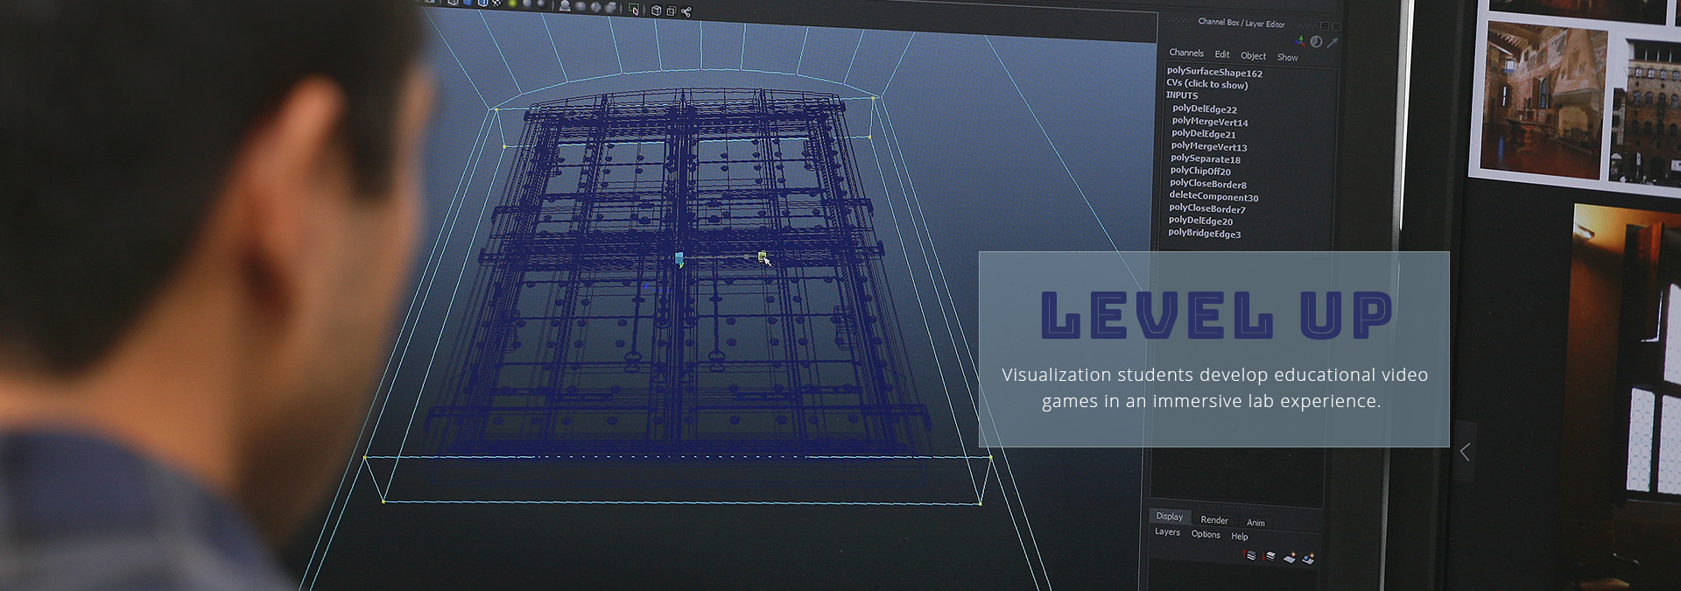Image resolution: width=1681 pixels, height=591 pixels.
Task: Select the polyBridgeEdge3 input node
Action: 1205,234
